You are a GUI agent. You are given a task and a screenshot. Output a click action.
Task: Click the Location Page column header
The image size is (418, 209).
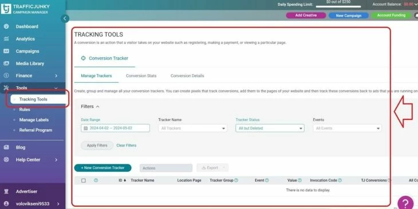click(x=190, y=180)
